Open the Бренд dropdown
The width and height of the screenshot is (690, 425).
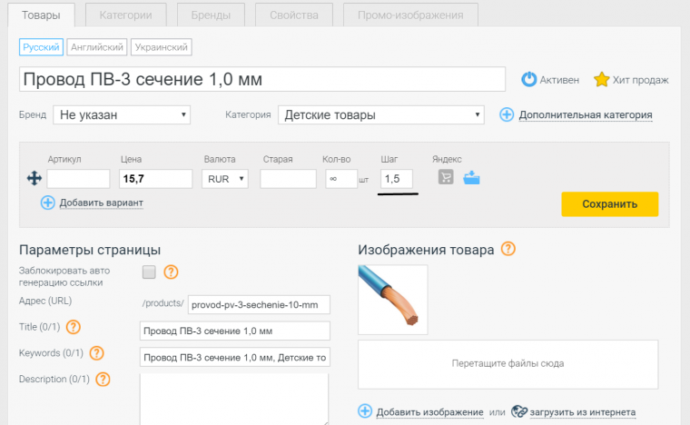tap(122, 115)
